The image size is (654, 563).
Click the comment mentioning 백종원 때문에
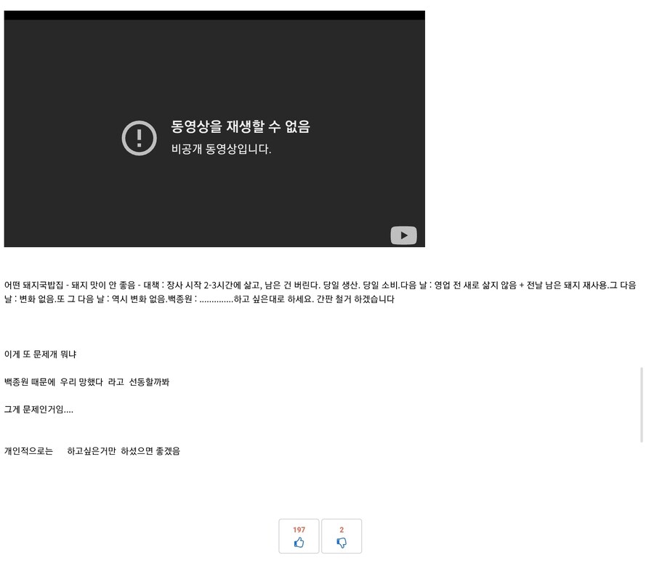tap(87, 381)
